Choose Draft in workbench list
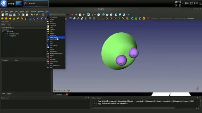This screenshot has width=202, height=113. [x=56, y=27]
